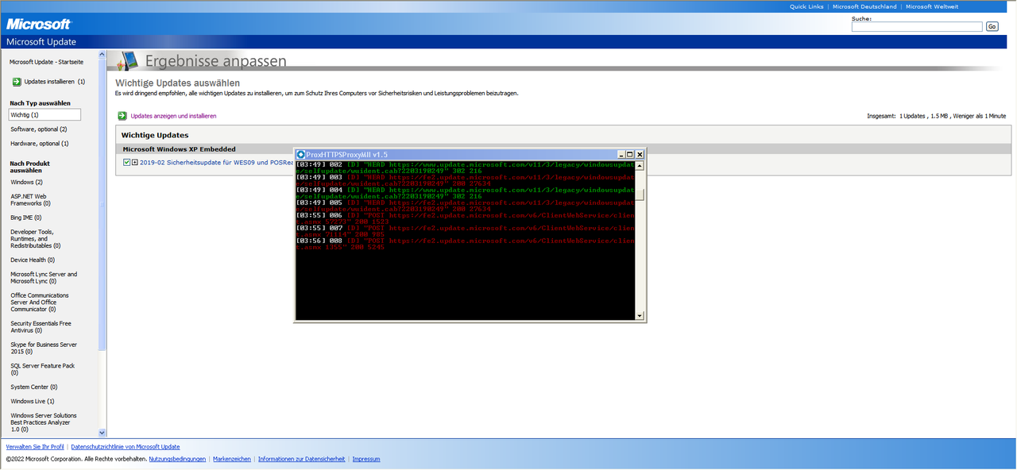The height and width of the screenshot is (470, 1017).
Task: Click the ProxHTTPSProxyMII v1.5 title bar
Action: 471,154
